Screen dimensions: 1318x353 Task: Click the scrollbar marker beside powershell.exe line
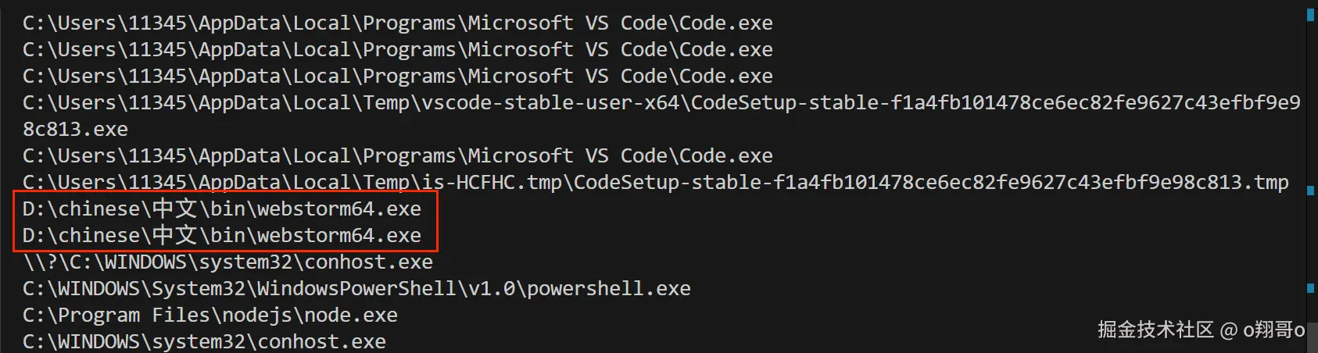[x=1310, y=289]
